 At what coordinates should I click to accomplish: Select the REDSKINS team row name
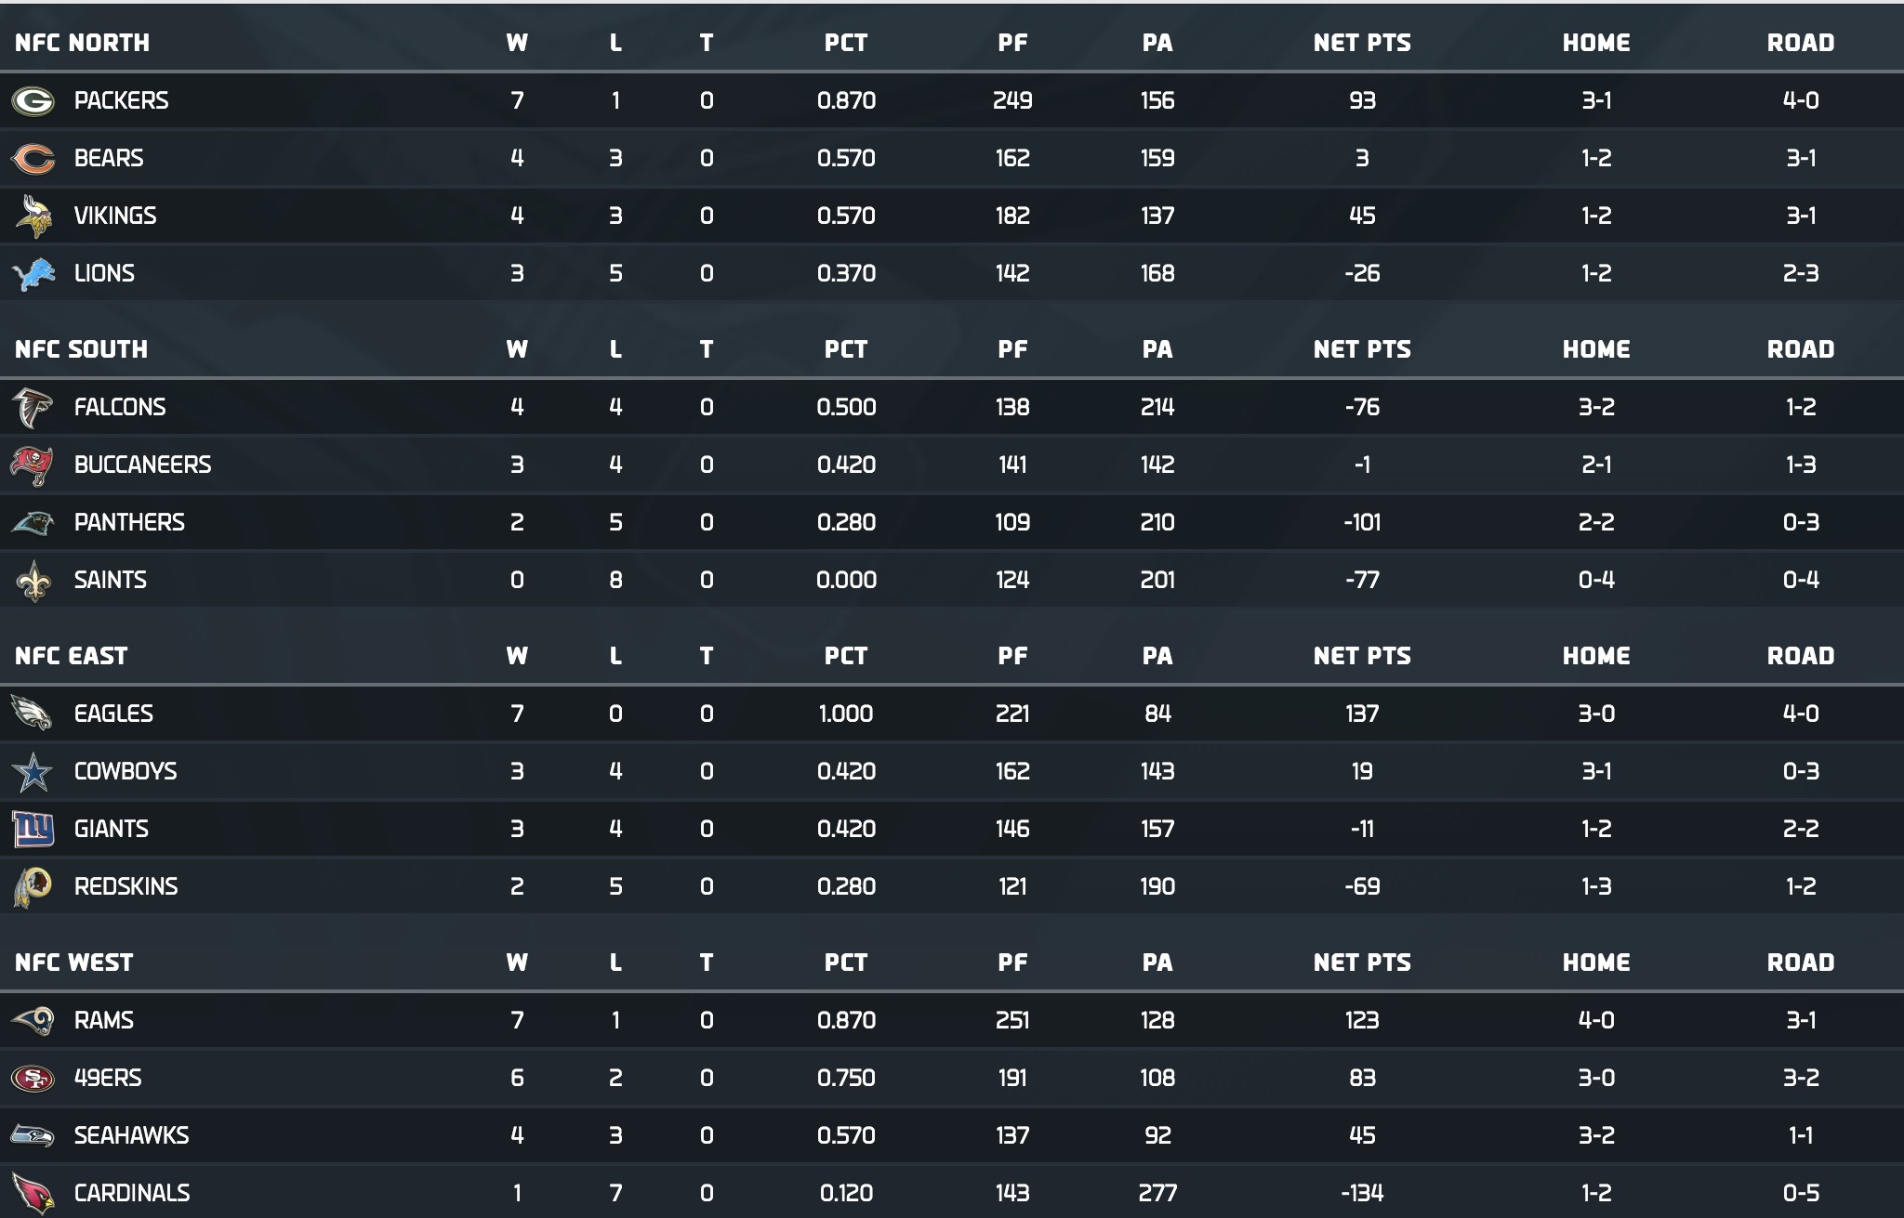tap(126, 886)
